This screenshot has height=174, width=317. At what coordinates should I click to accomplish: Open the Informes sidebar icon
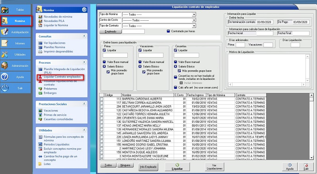(x=6, y=43)
